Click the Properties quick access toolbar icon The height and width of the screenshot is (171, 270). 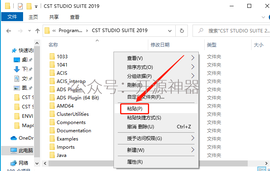click(20, 6)
